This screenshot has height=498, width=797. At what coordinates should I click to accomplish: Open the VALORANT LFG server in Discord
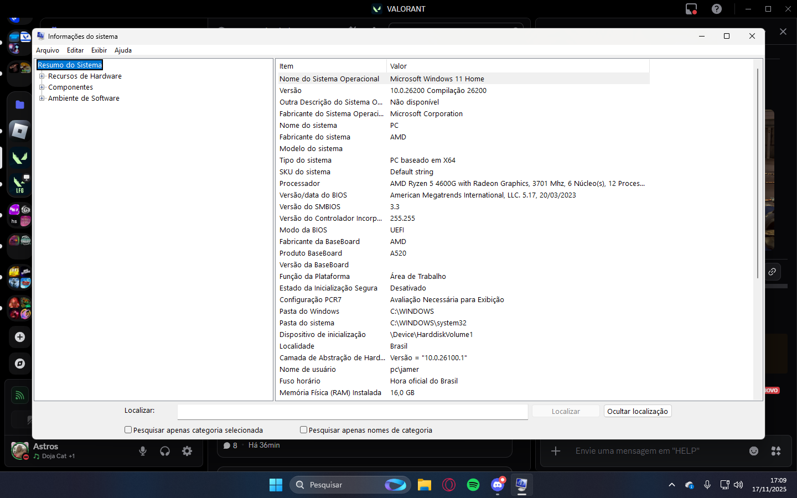coord(20,184)
